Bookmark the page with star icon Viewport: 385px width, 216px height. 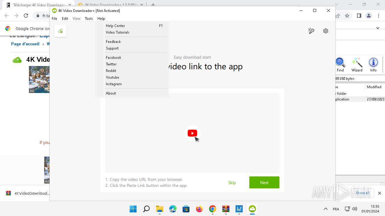(347, 16)
